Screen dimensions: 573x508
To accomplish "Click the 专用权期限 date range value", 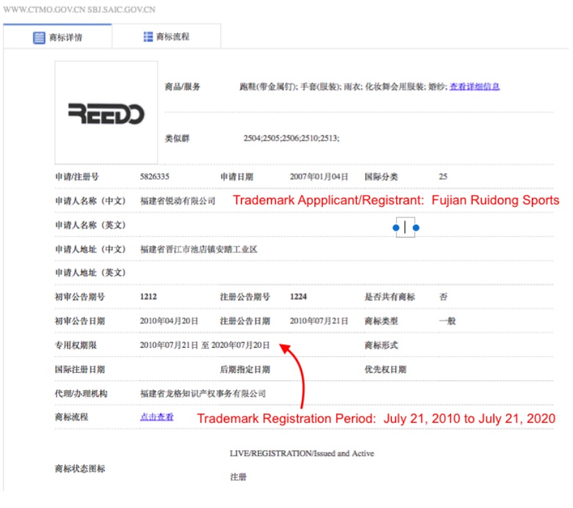I will (x=204, y=345).
